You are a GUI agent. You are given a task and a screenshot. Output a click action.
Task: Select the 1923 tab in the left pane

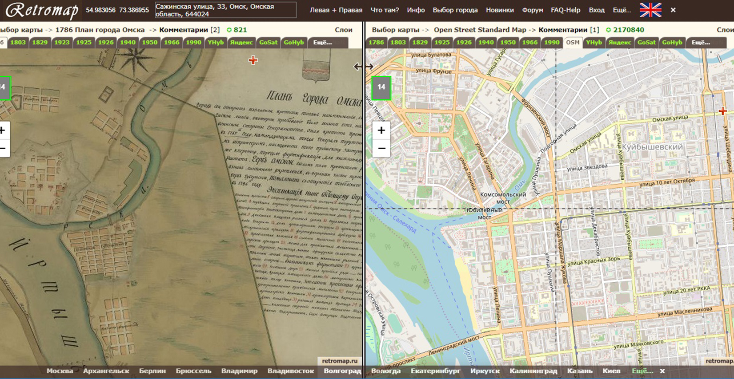point(62,43)
